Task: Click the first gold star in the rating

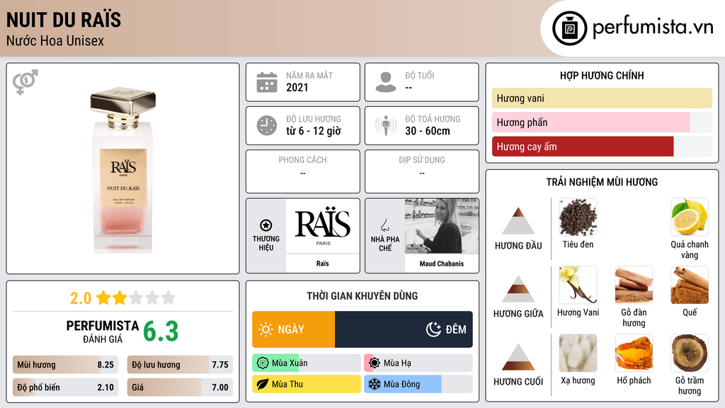Action: coord(103,297)
